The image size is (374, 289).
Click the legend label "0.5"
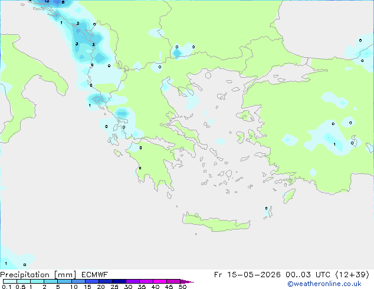tap(21, 287)
